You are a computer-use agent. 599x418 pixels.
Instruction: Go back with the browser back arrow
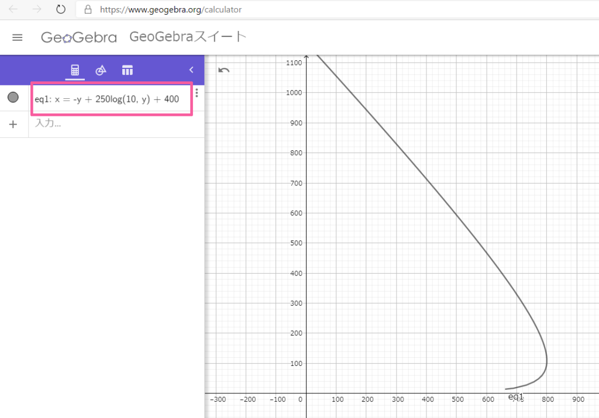(x=13, y=9)
